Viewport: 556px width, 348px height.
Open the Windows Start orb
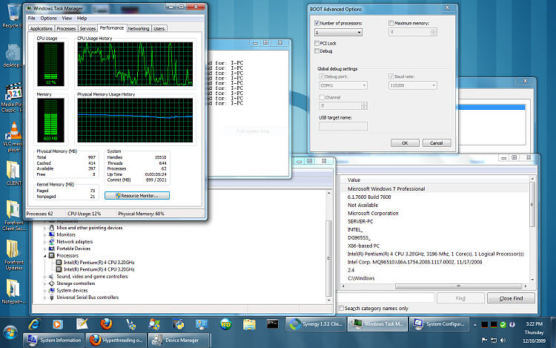[10, 332]
